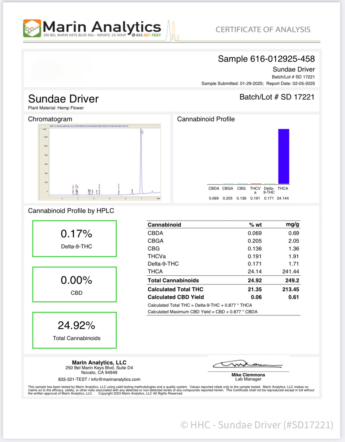Click the Total Cannabinoids table row
Screen dimensions: 345x442
click(223, 280)
